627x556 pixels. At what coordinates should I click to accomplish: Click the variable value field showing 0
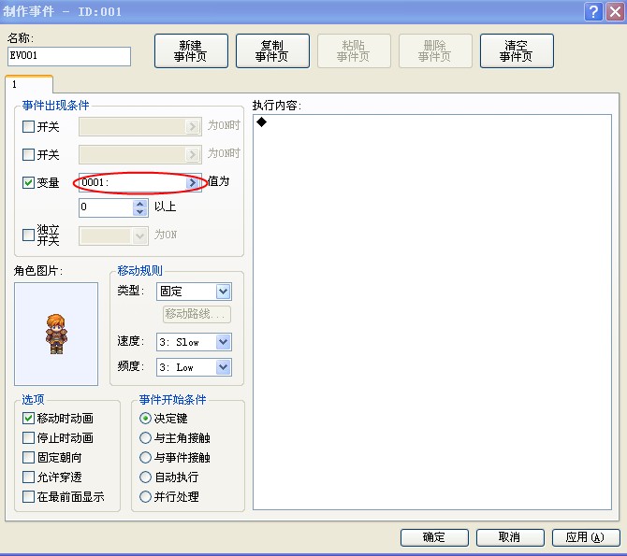click(x=107, y=207)
